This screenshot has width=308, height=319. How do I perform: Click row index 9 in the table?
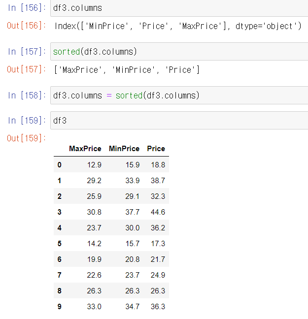pyautogui.click(x=59, y=307)
